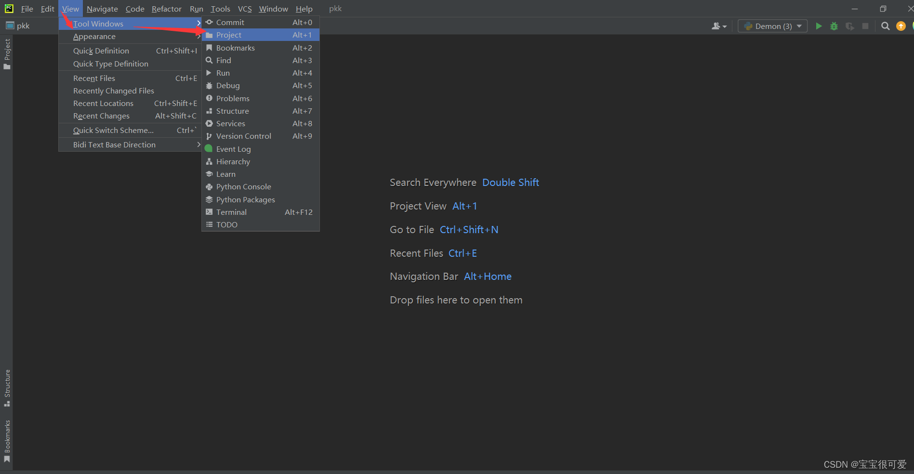
Task: Open Terminal tool window entry
Action: click(x=260, y=212)
